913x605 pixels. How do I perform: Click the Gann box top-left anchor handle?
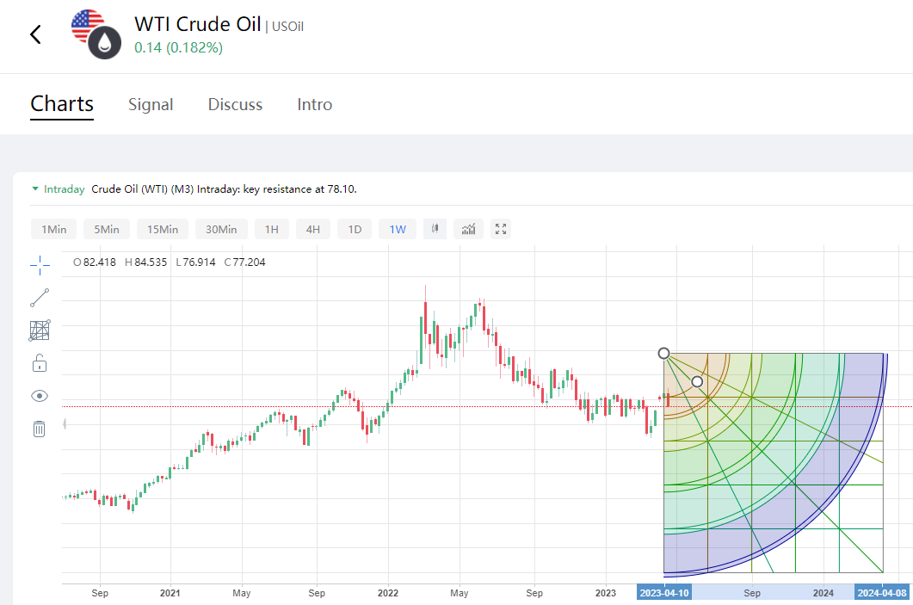663,353
